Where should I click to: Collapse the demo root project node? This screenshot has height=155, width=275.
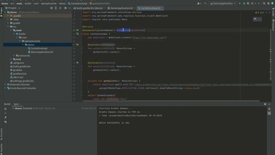pos(5,12)
